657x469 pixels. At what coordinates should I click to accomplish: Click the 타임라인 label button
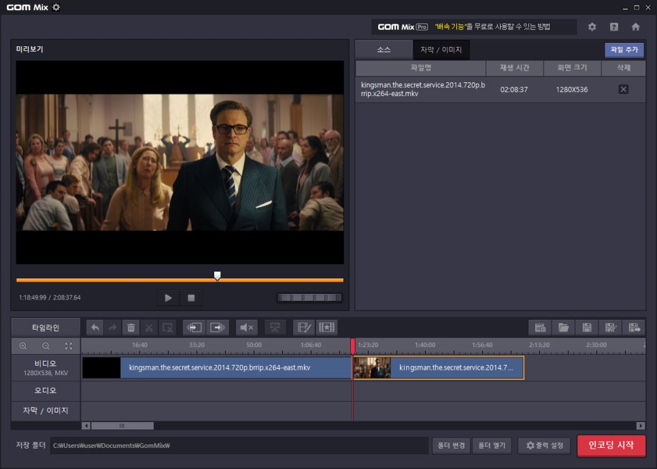coord(46,327)
